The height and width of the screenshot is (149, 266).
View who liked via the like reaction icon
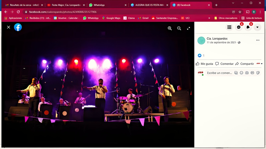coord(199,55)
